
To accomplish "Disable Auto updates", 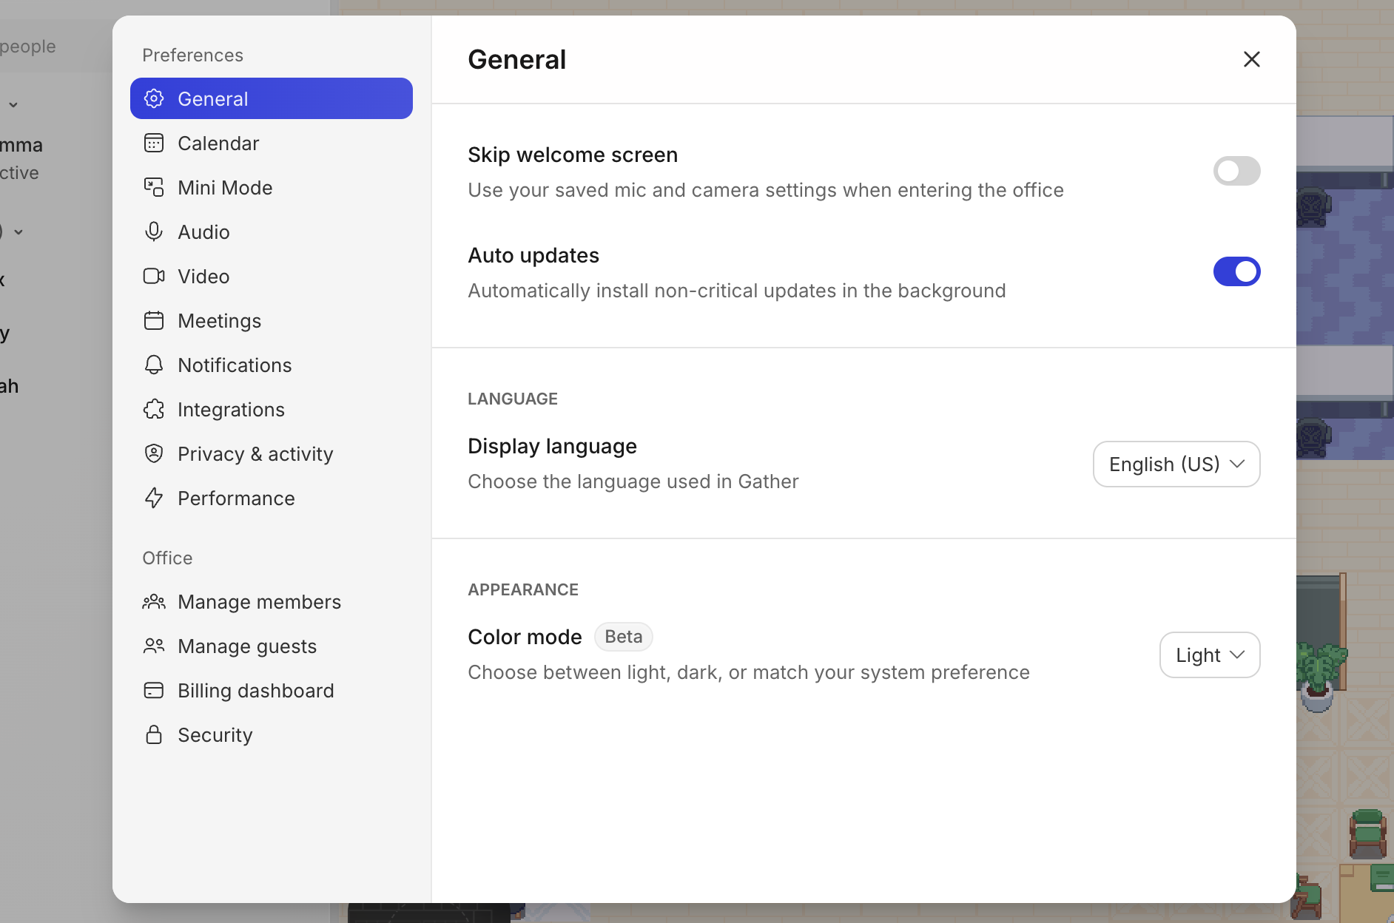I will (x=1235, y=271).
